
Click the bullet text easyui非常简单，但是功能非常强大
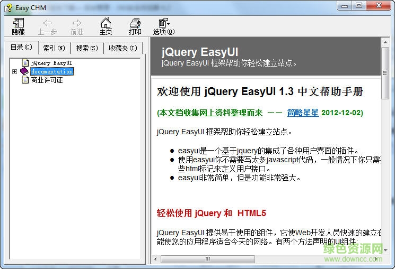(x=239, y=178)
